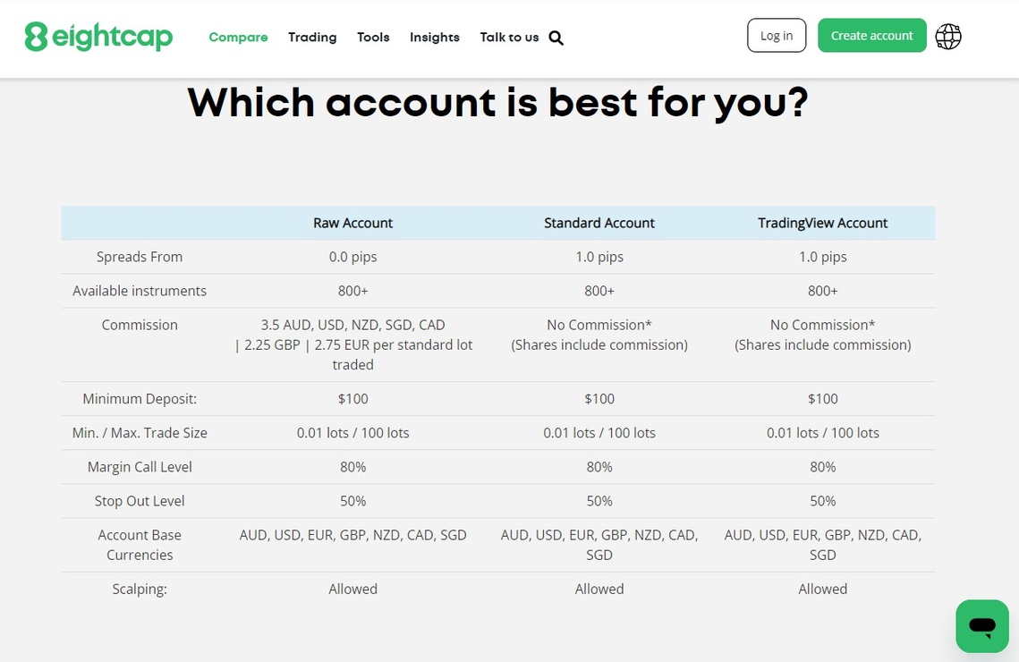Click Raw Account base currencies list
Viewport: 1019px width, 662px height.
352,535
